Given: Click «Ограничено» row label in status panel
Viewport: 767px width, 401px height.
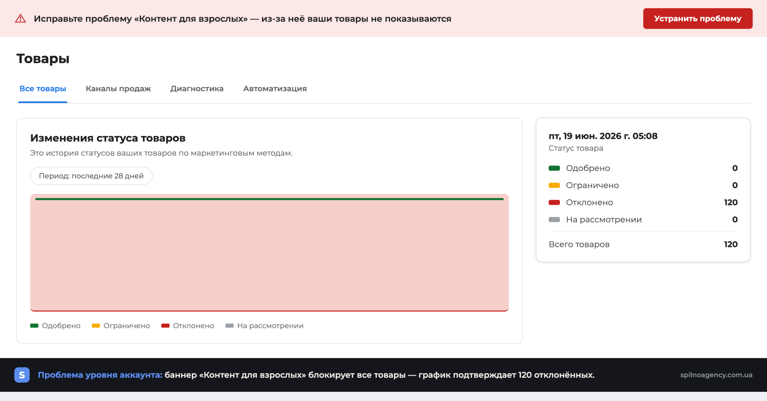Looking at the screenshot, I should 592,185.
